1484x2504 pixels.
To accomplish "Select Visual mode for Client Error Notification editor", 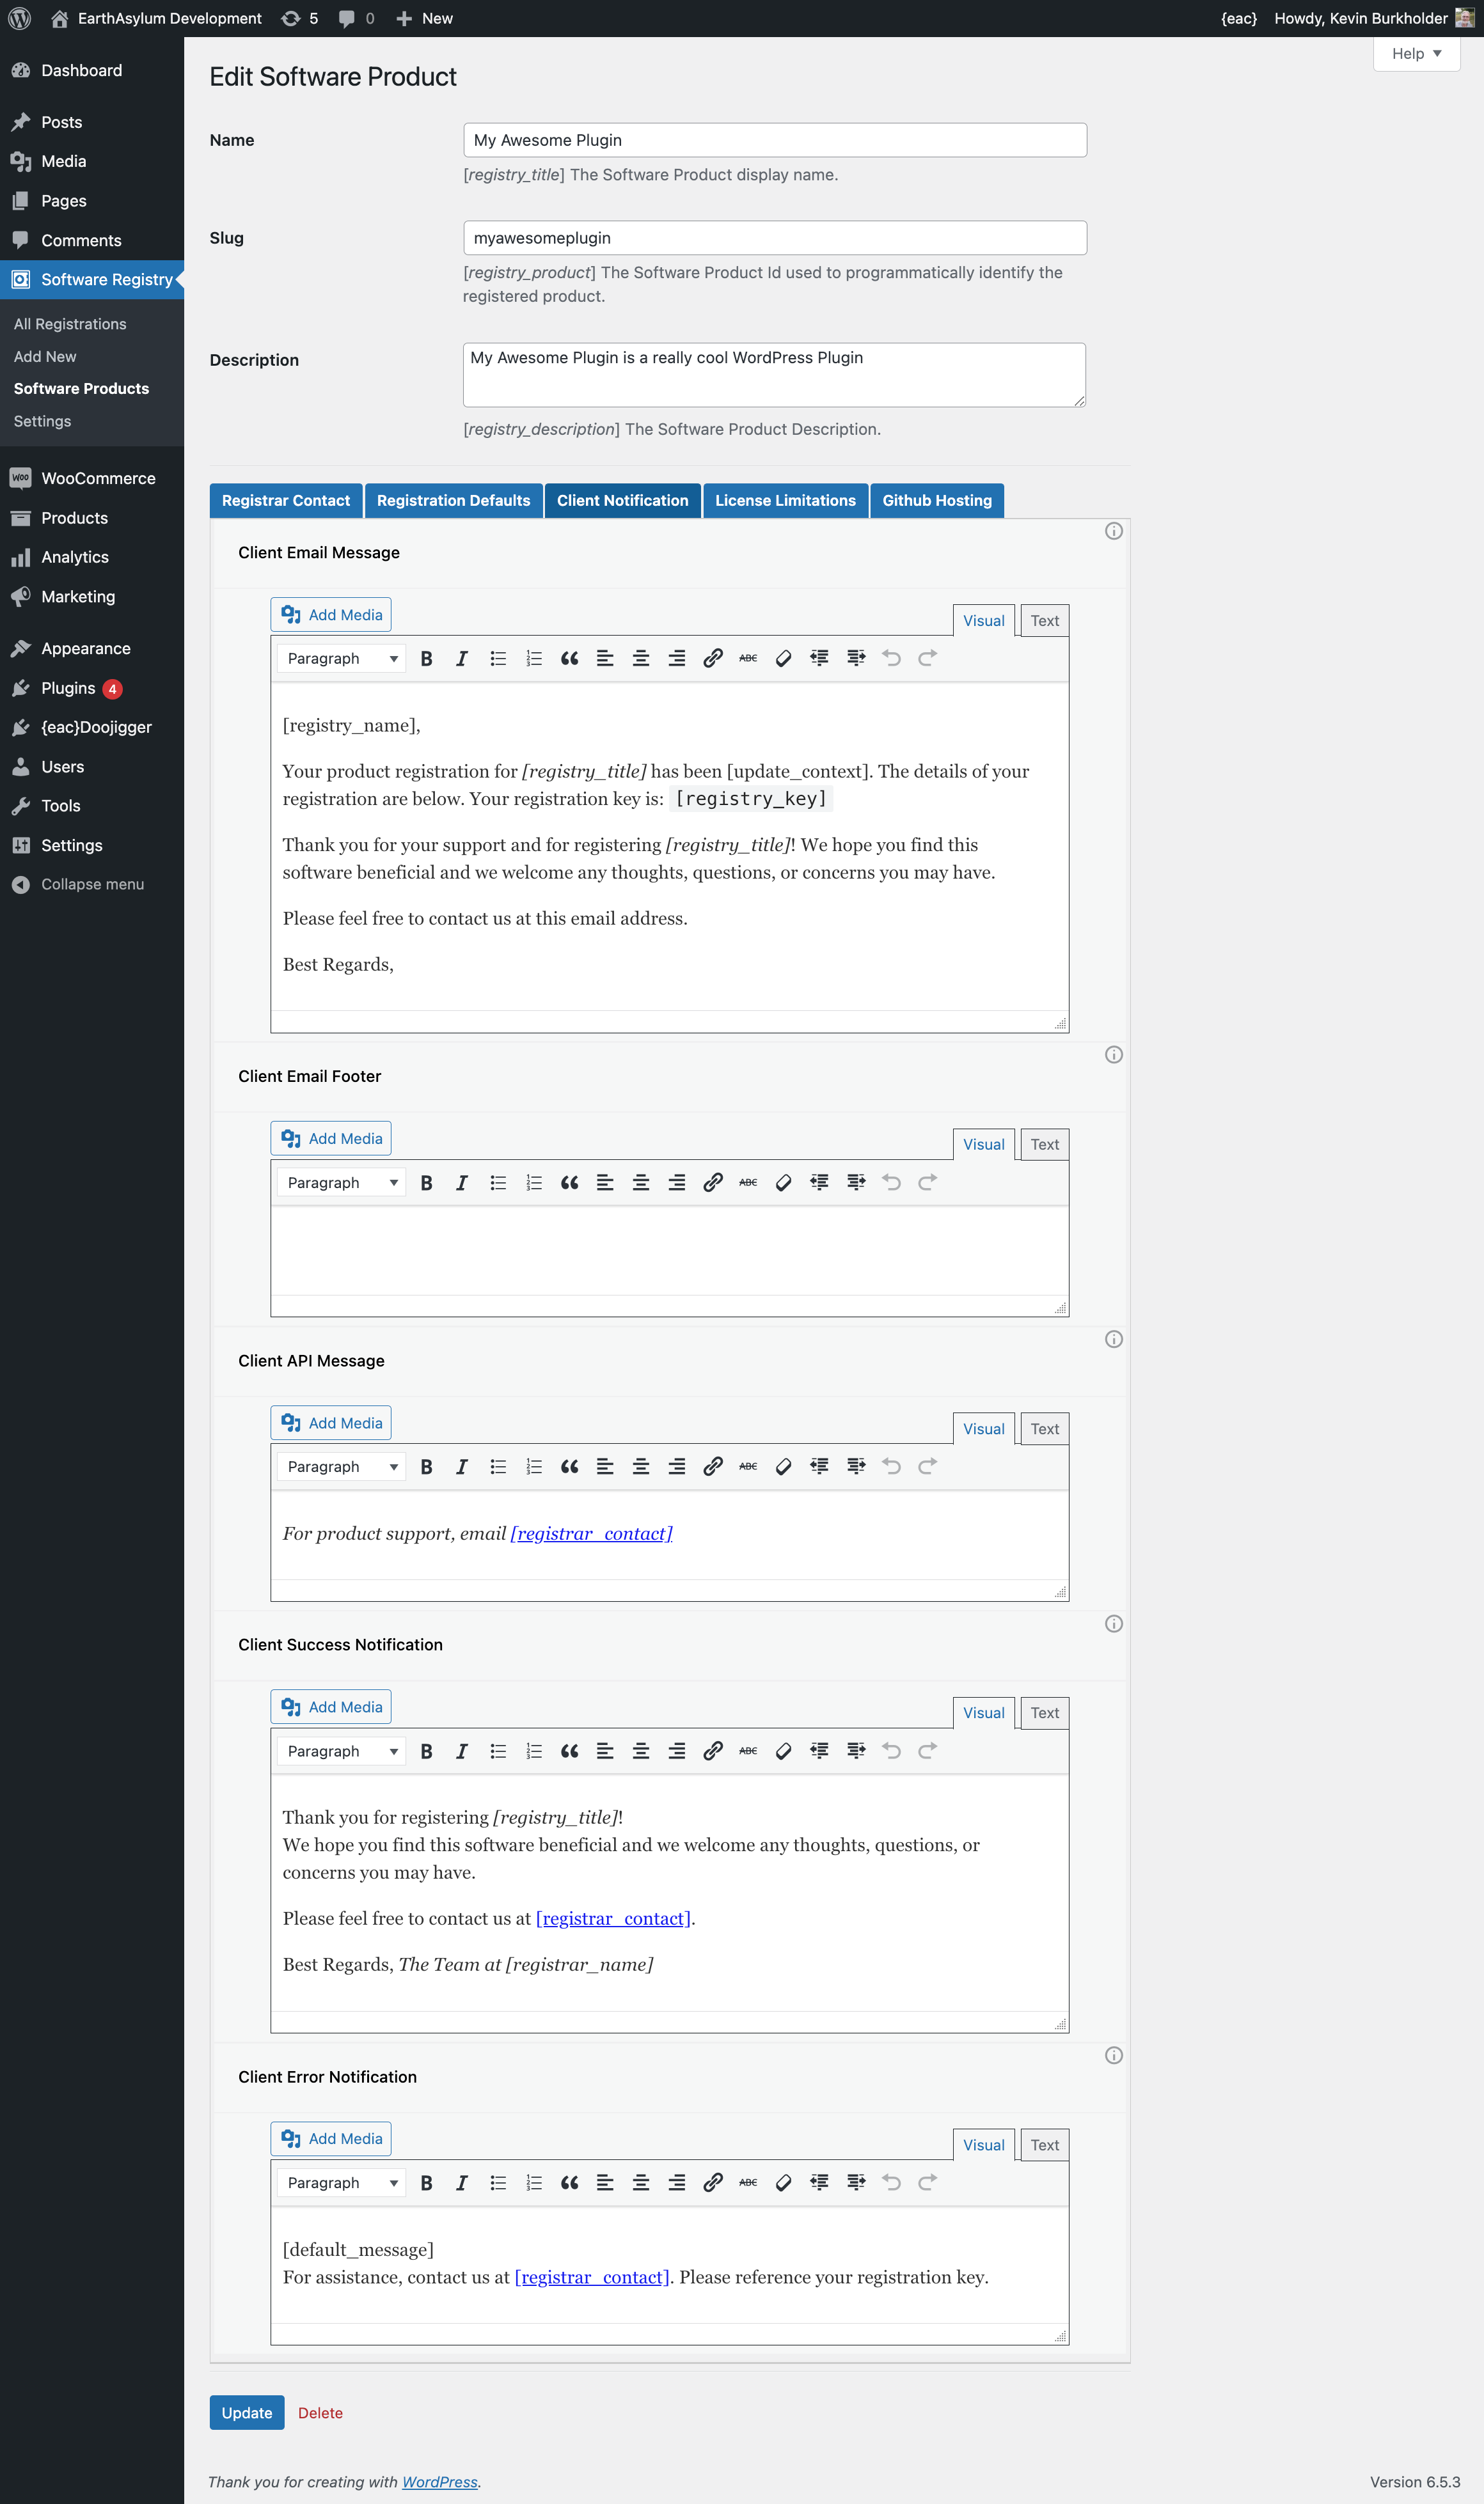I will (983, 2144).
